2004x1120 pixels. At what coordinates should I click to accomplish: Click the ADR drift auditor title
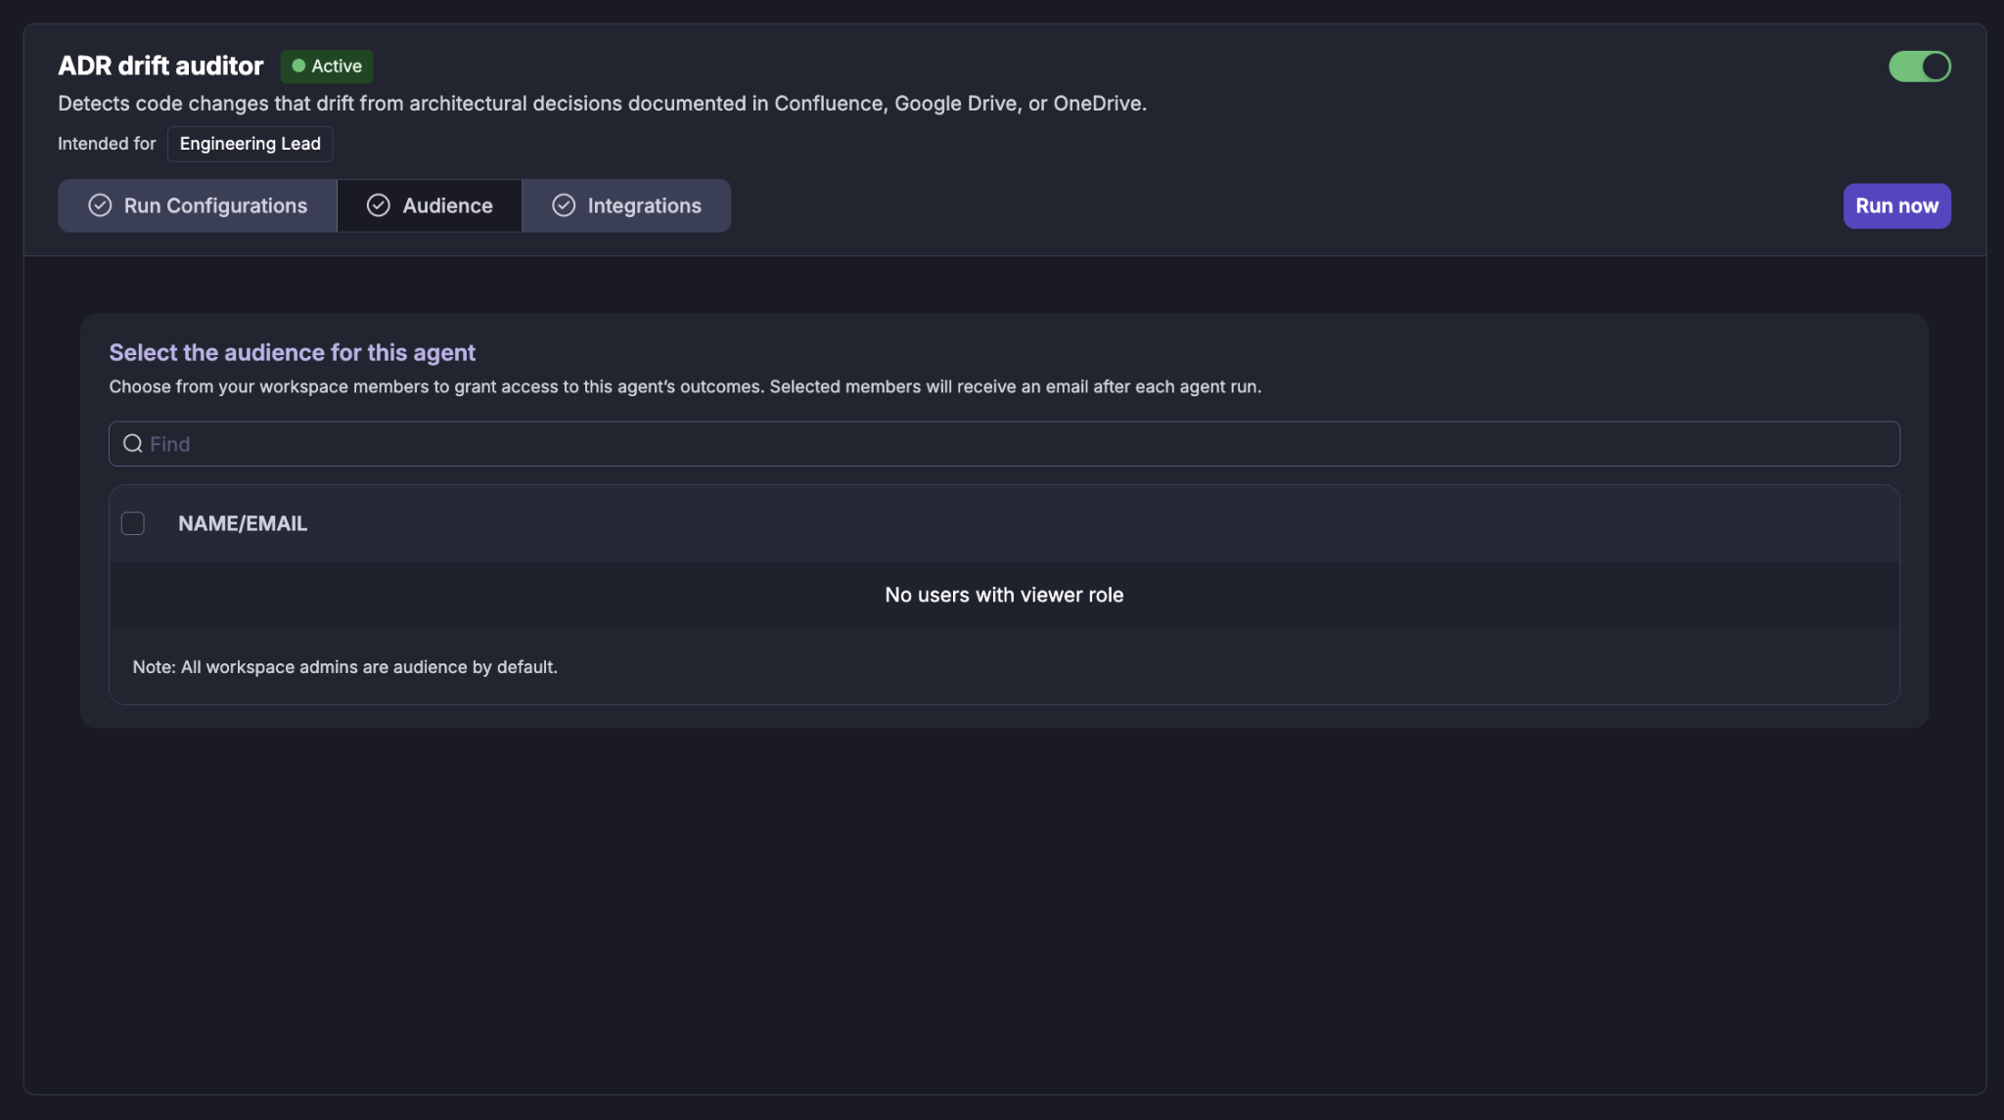click(160, 66)
